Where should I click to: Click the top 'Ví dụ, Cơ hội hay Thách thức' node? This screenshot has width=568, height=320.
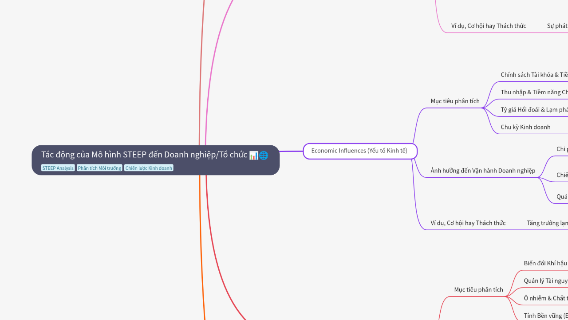click(488, 26)
